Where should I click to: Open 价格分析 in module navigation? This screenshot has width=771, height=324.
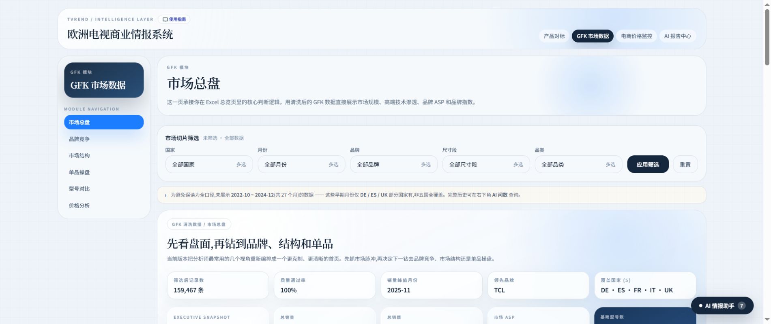tap(104, 205)
